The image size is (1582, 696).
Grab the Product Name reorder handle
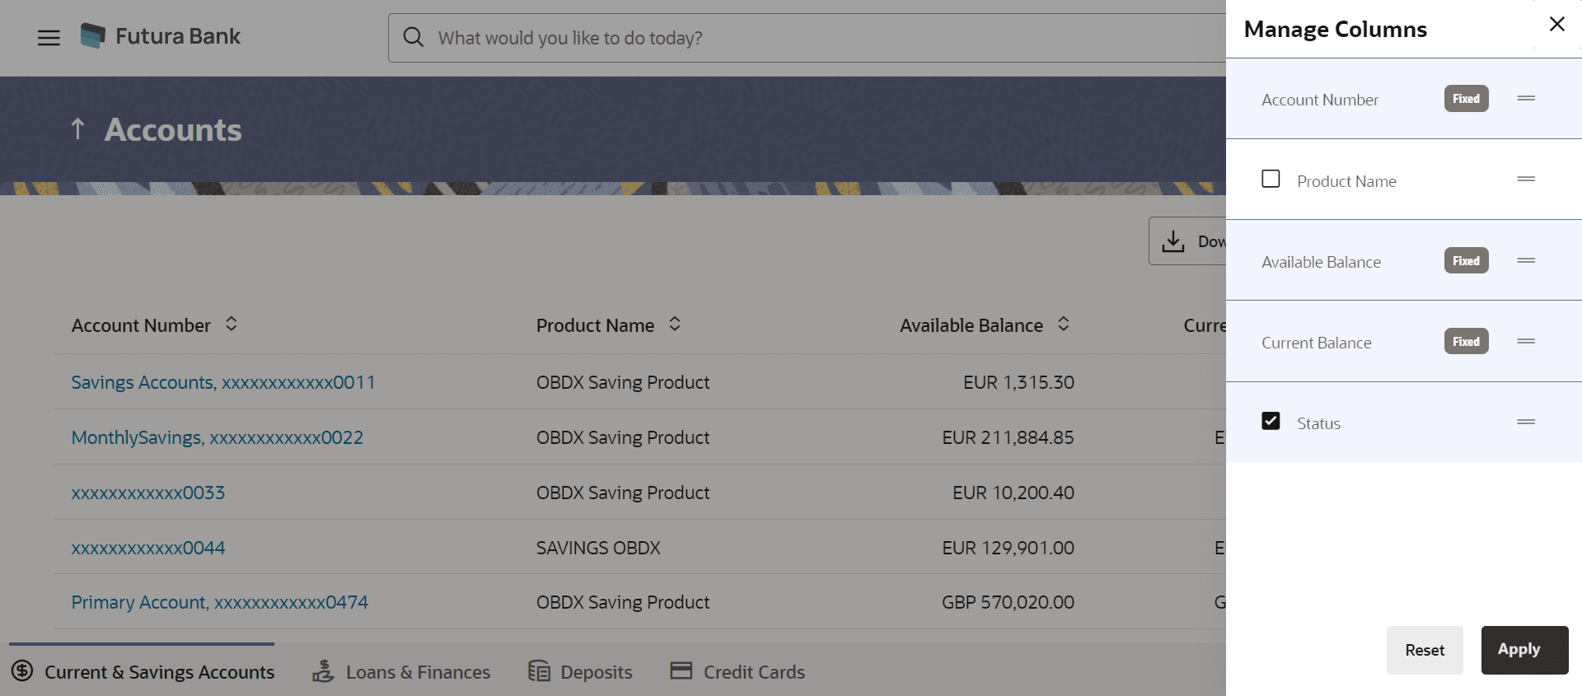click(1526, 179)
